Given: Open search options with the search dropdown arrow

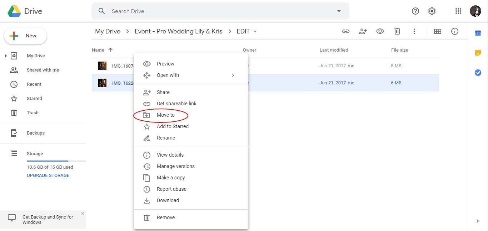Looking at the screenshot, I should pyautogui.click(x=339, y=11).
